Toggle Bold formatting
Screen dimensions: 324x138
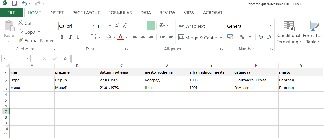point(62,37)
